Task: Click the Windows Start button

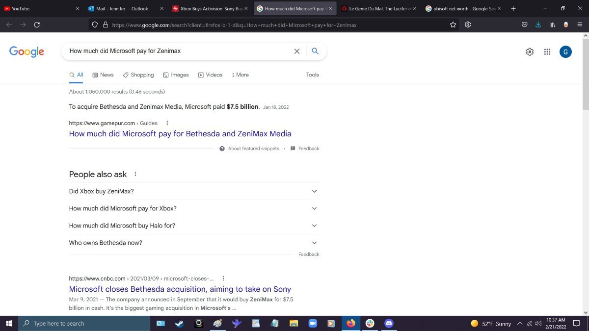Action: tap(9, 323)
